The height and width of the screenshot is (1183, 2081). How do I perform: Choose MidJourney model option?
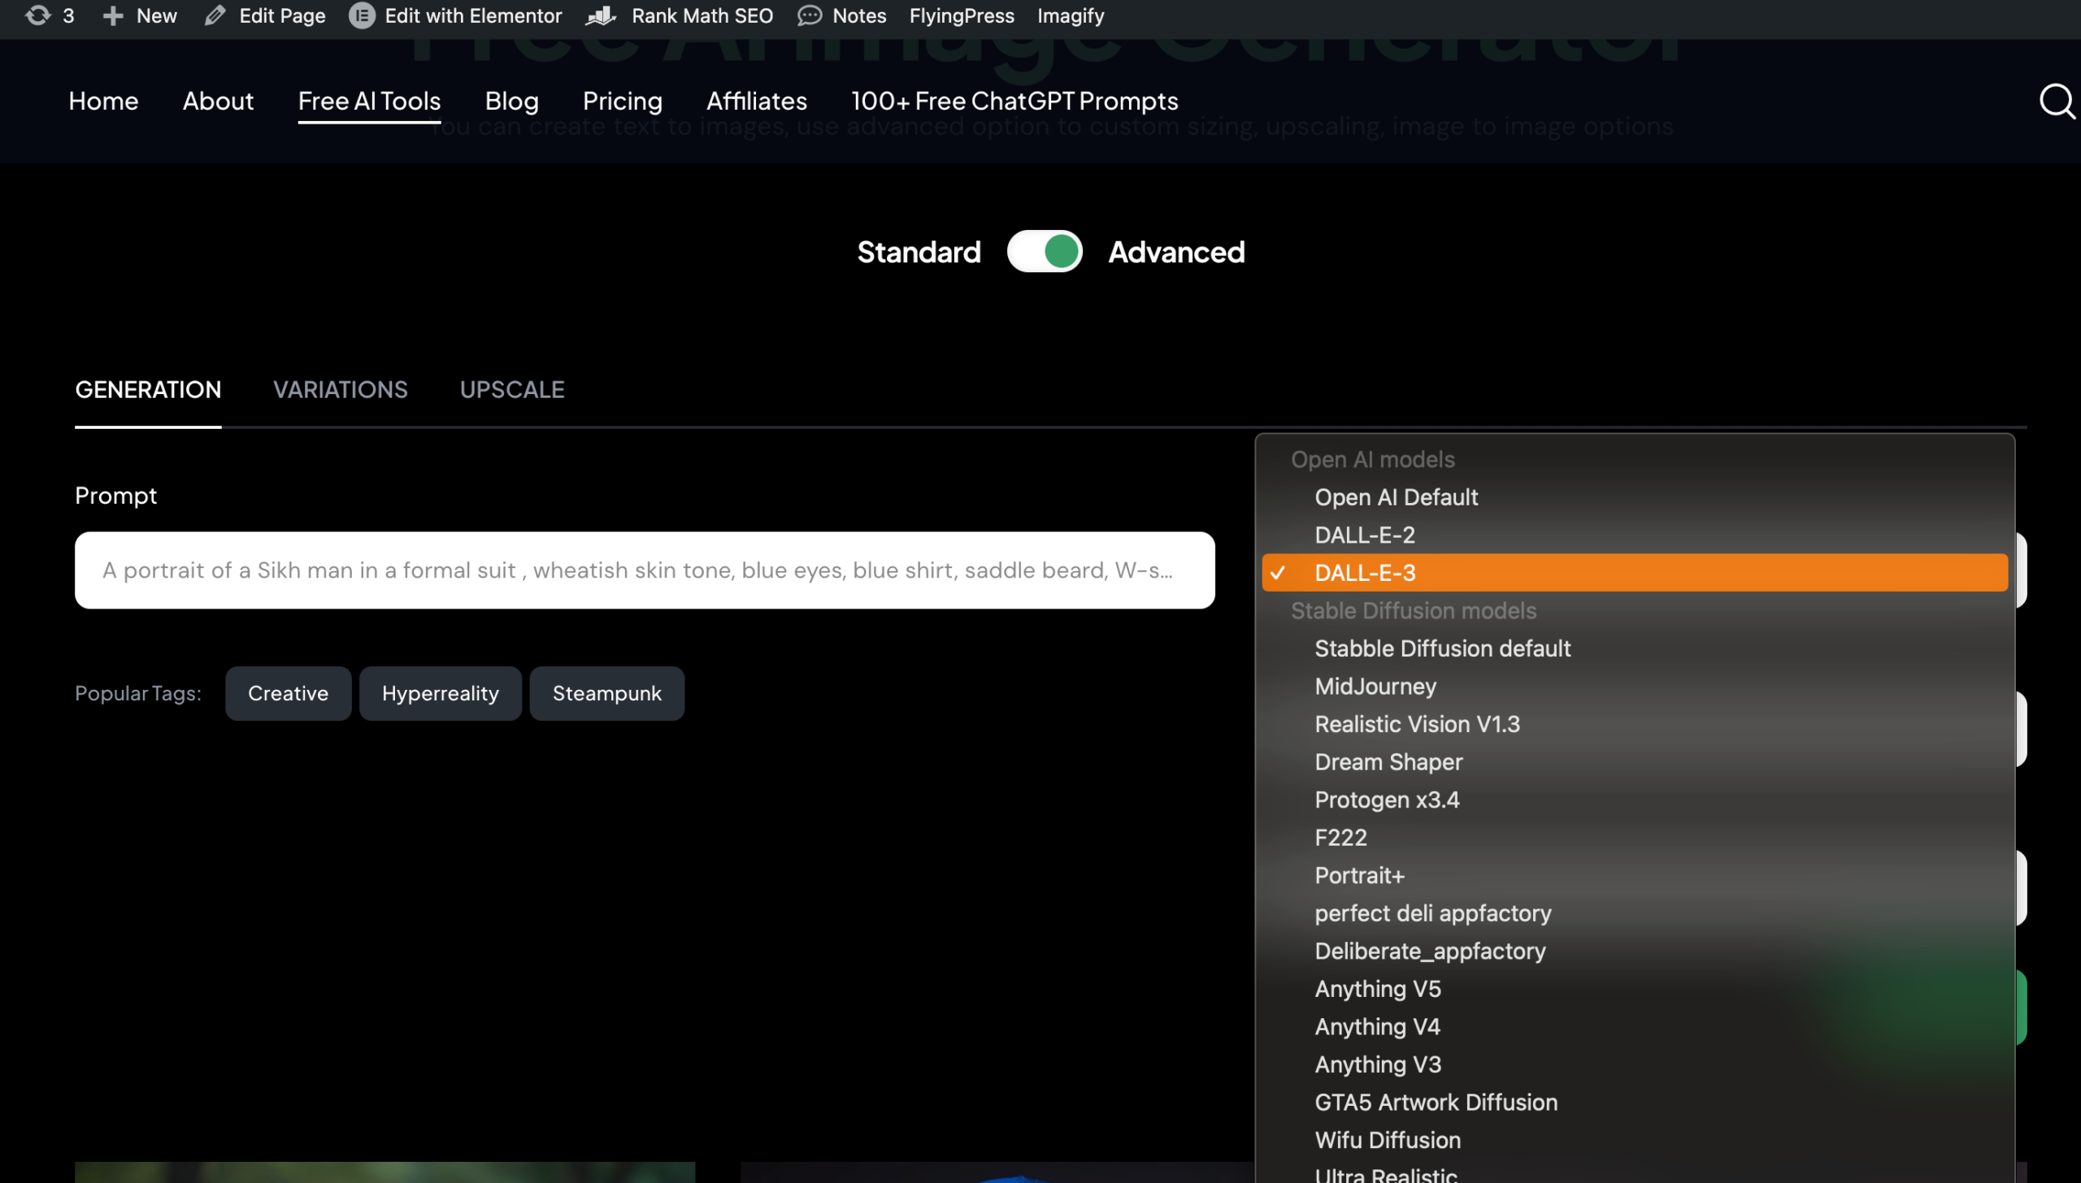click(x=1375, y=687)
